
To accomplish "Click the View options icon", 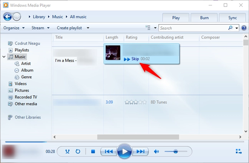I will (148, 28).
